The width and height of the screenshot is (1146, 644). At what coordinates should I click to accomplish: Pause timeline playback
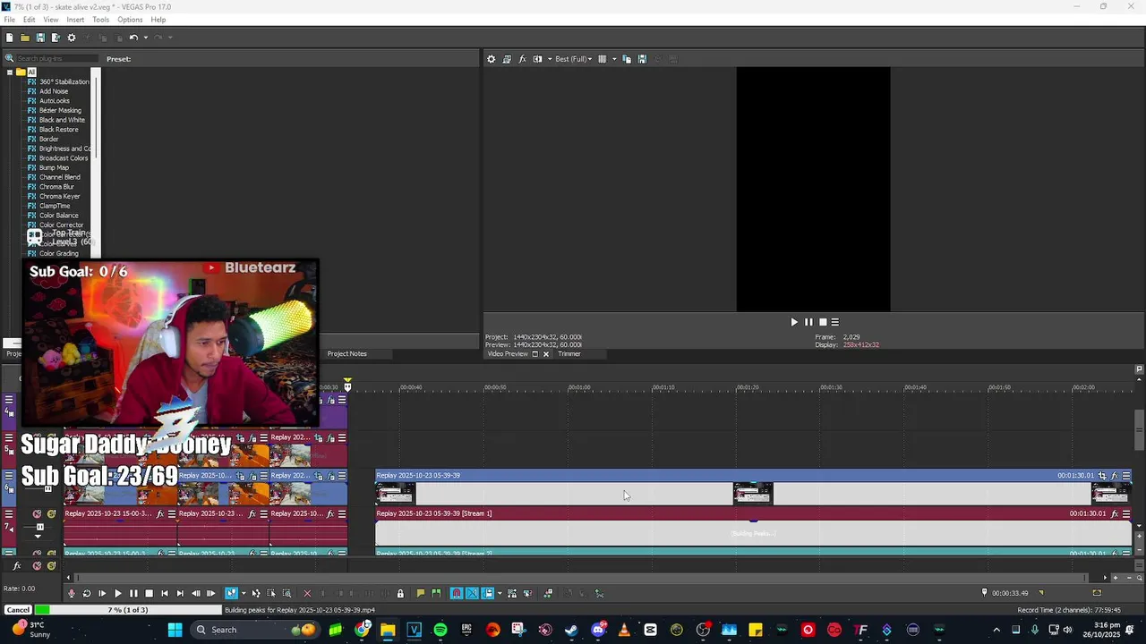tap(133, 593)
